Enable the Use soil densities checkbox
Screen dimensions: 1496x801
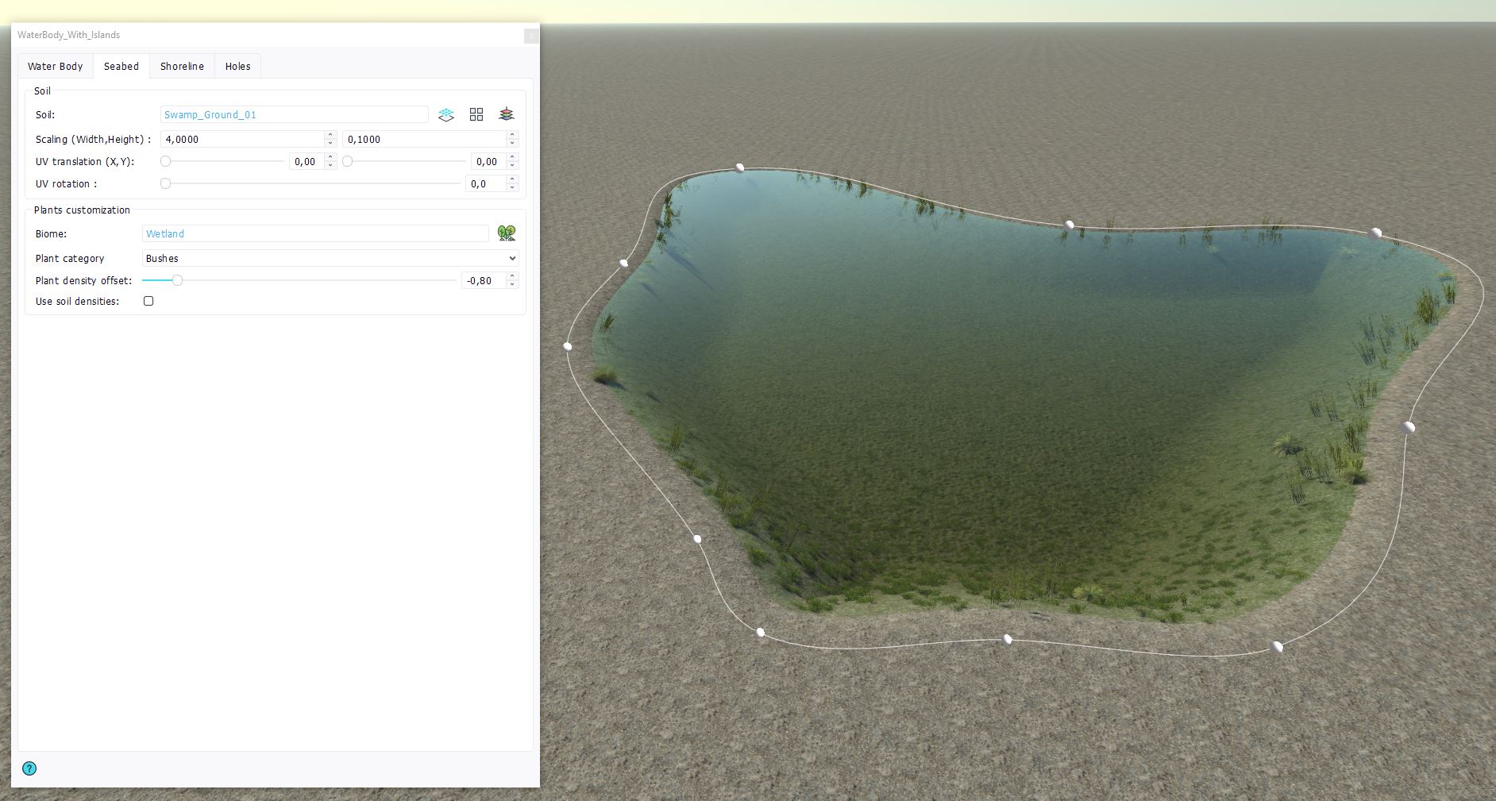coord(148,302)
